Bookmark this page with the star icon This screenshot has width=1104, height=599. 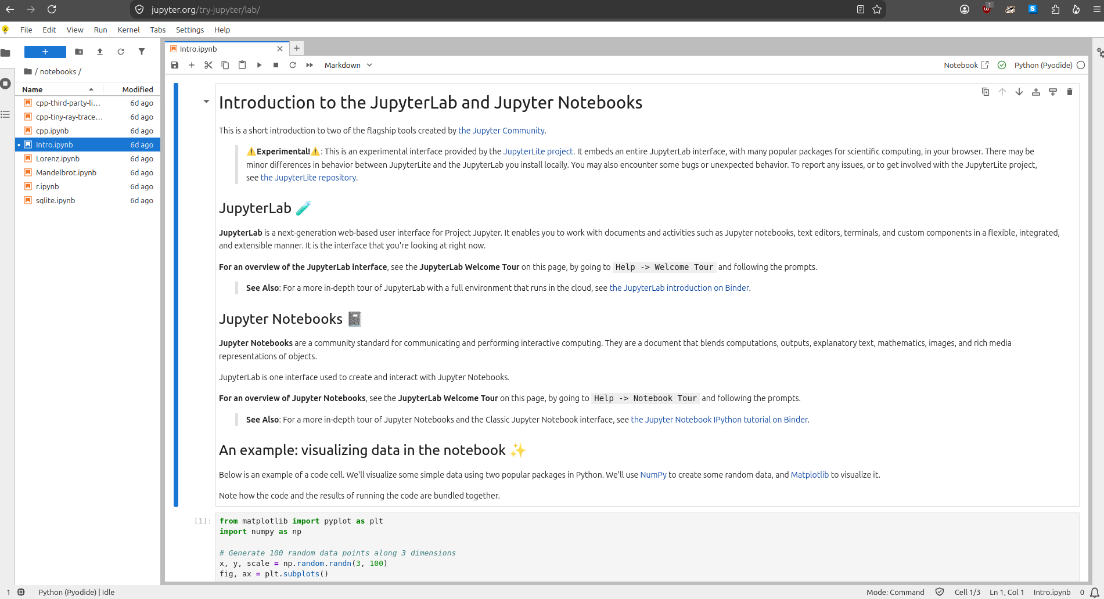pos(877,9)
